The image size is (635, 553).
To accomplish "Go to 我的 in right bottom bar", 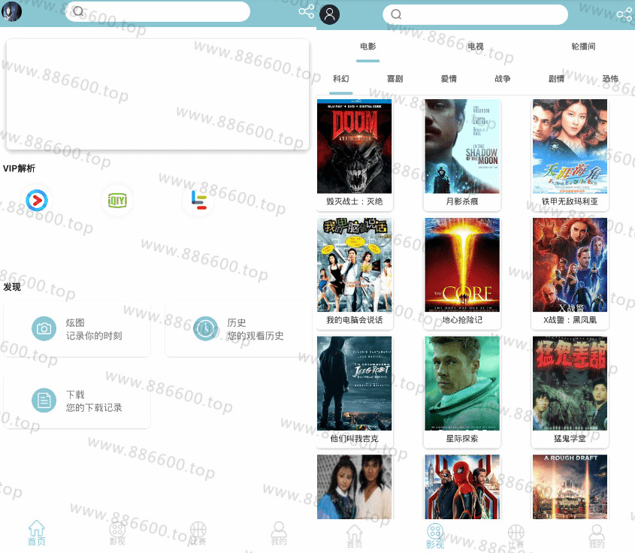I will point(597,536).
